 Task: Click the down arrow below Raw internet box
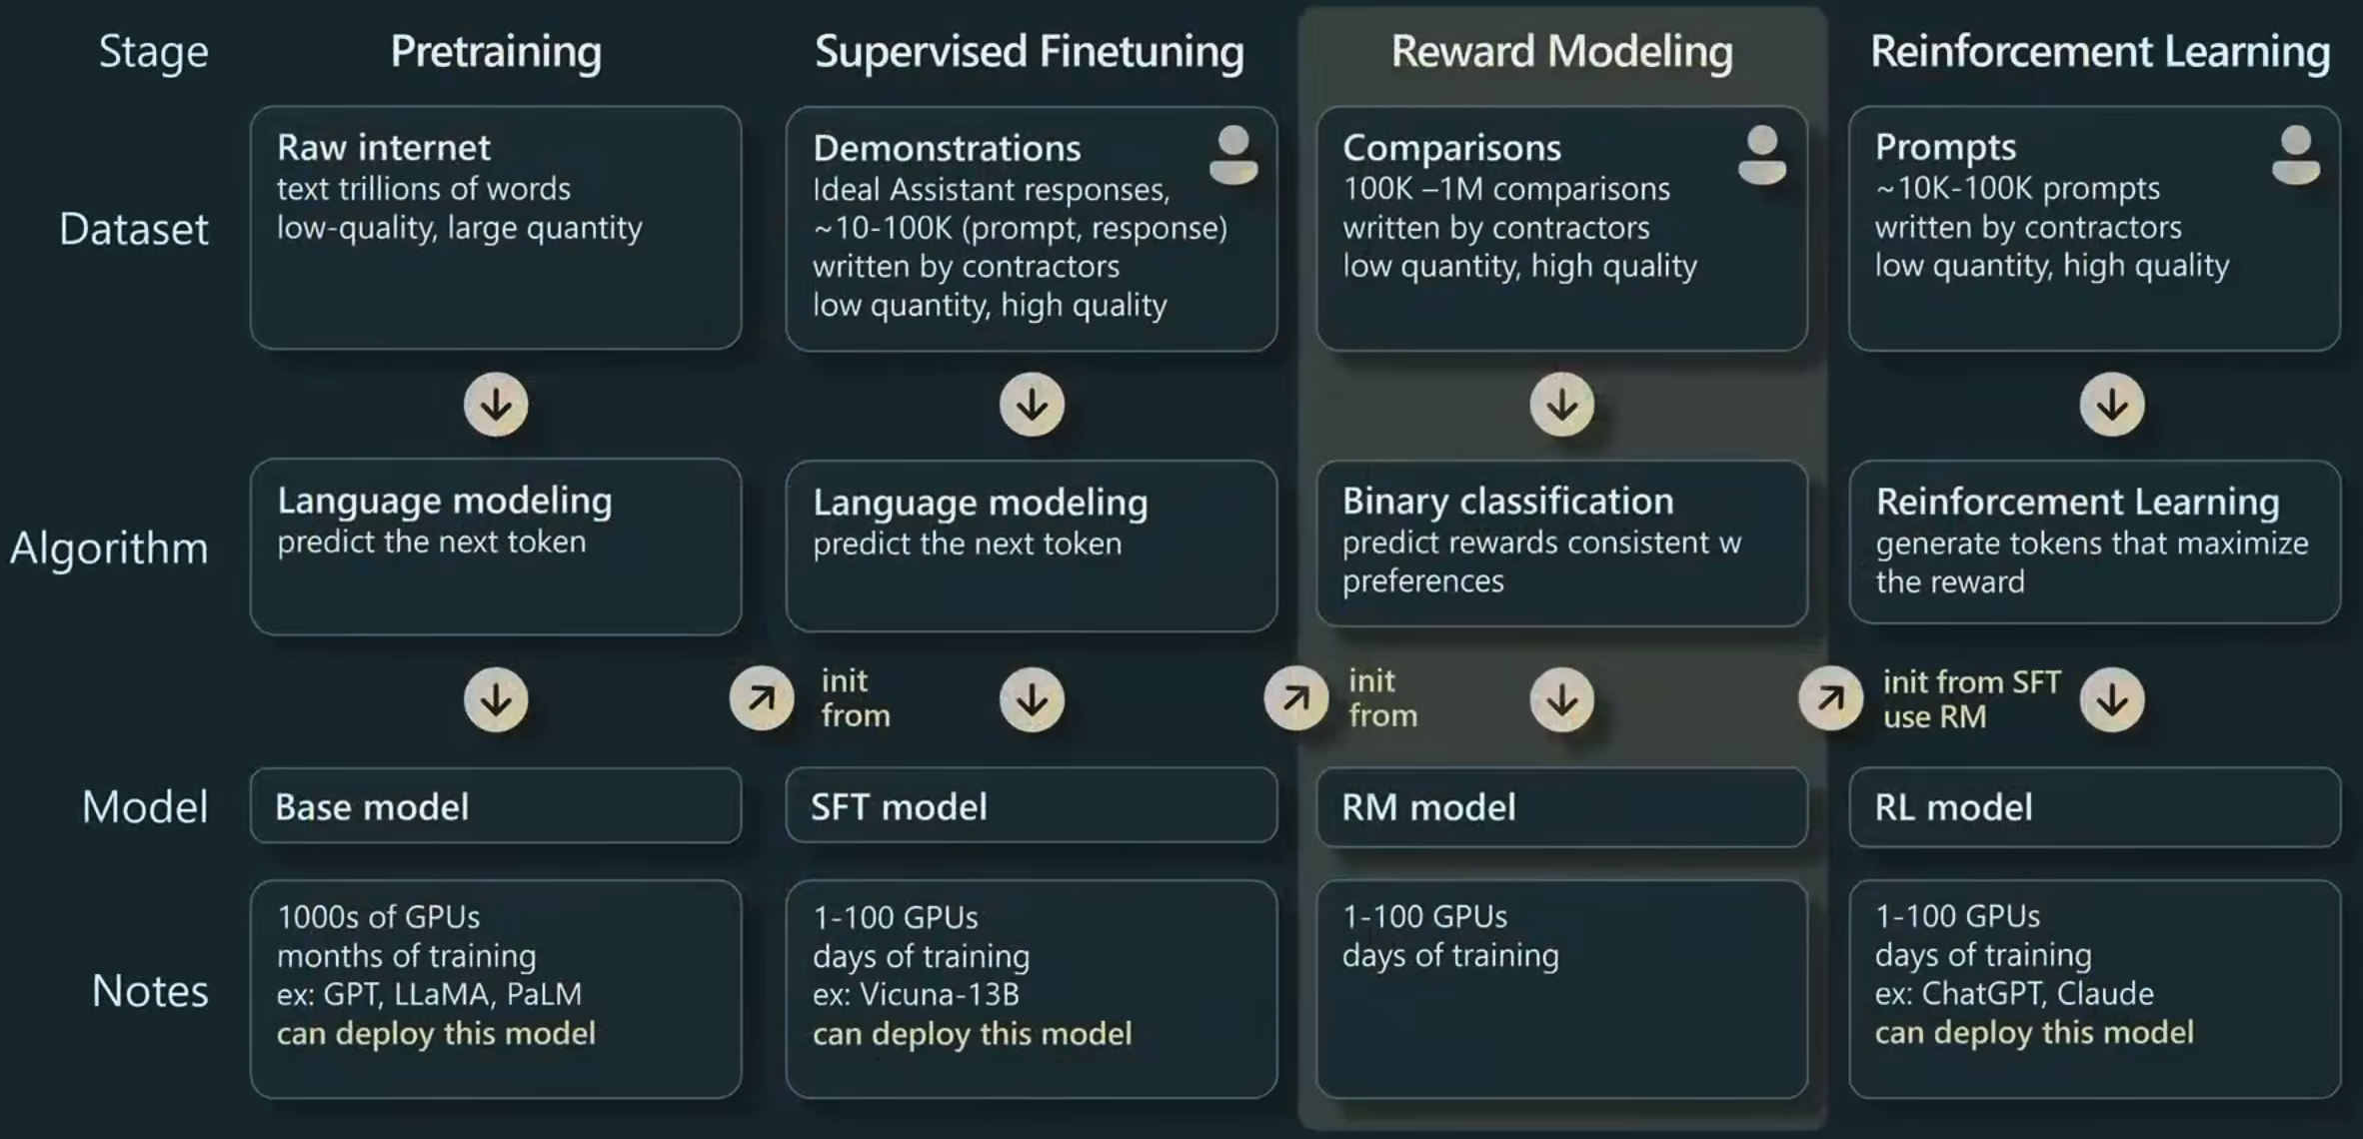(496, 405)
